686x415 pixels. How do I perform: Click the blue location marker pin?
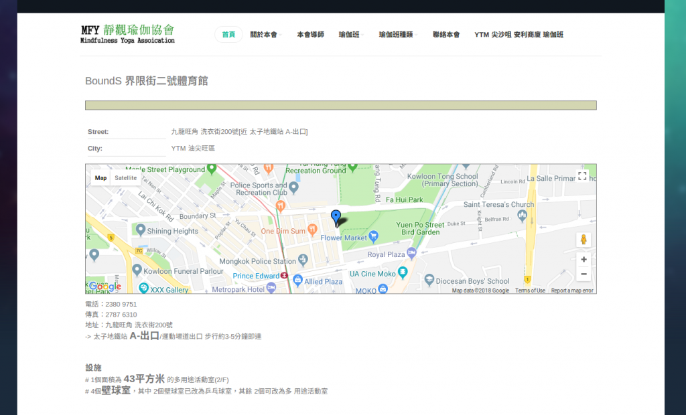point(336,218)
